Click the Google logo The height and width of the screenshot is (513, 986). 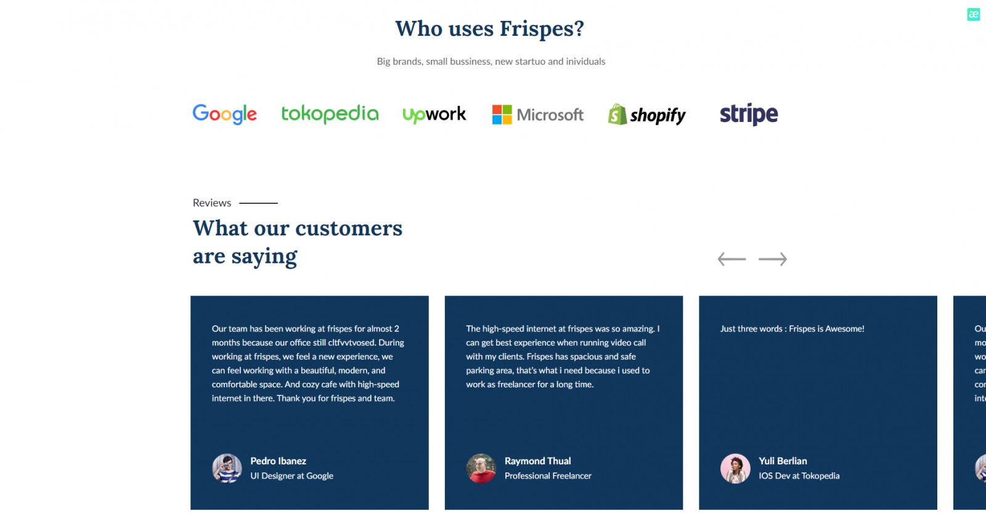coord(224,114)
